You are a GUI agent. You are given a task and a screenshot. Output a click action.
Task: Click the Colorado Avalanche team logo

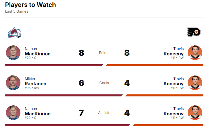[14, 32]
